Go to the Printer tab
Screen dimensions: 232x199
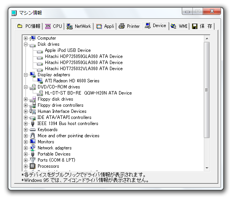[129, 26]
